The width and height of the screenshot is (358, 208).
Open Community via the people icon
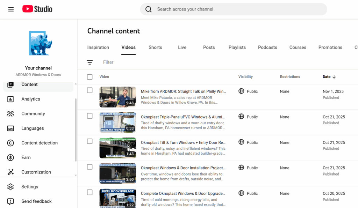10,114
